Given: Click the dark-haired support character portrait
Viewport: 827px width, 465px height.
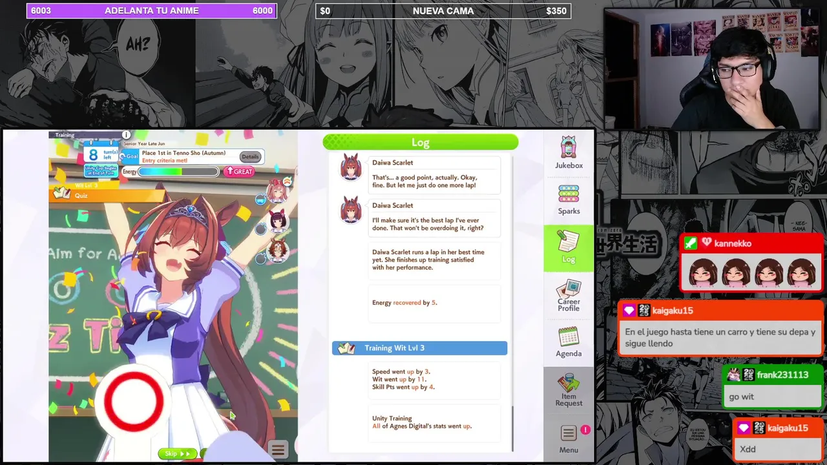Looking at the screenshot, I should pos(278,222).
